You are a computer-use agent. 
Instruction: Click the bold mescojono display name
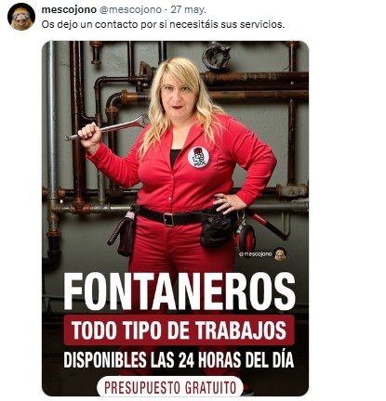click(69, 9)
